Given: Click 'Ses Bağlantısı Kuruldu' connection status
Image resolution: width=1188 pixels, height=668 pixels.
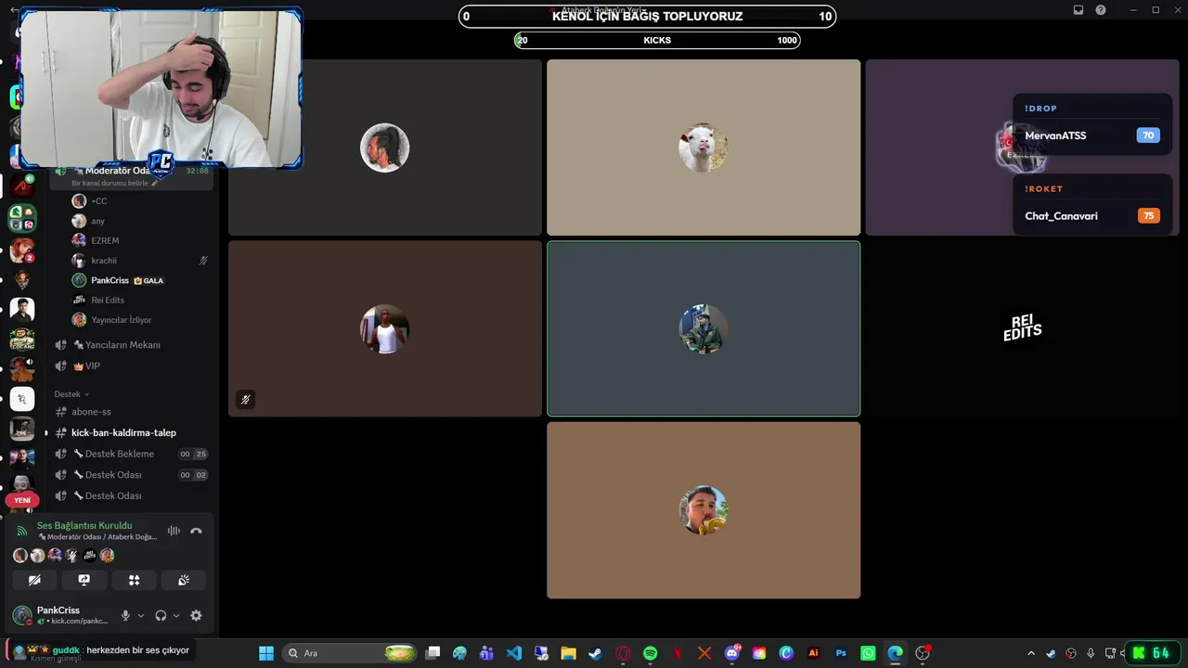Looking at the screenshot, I should (84, 525).
